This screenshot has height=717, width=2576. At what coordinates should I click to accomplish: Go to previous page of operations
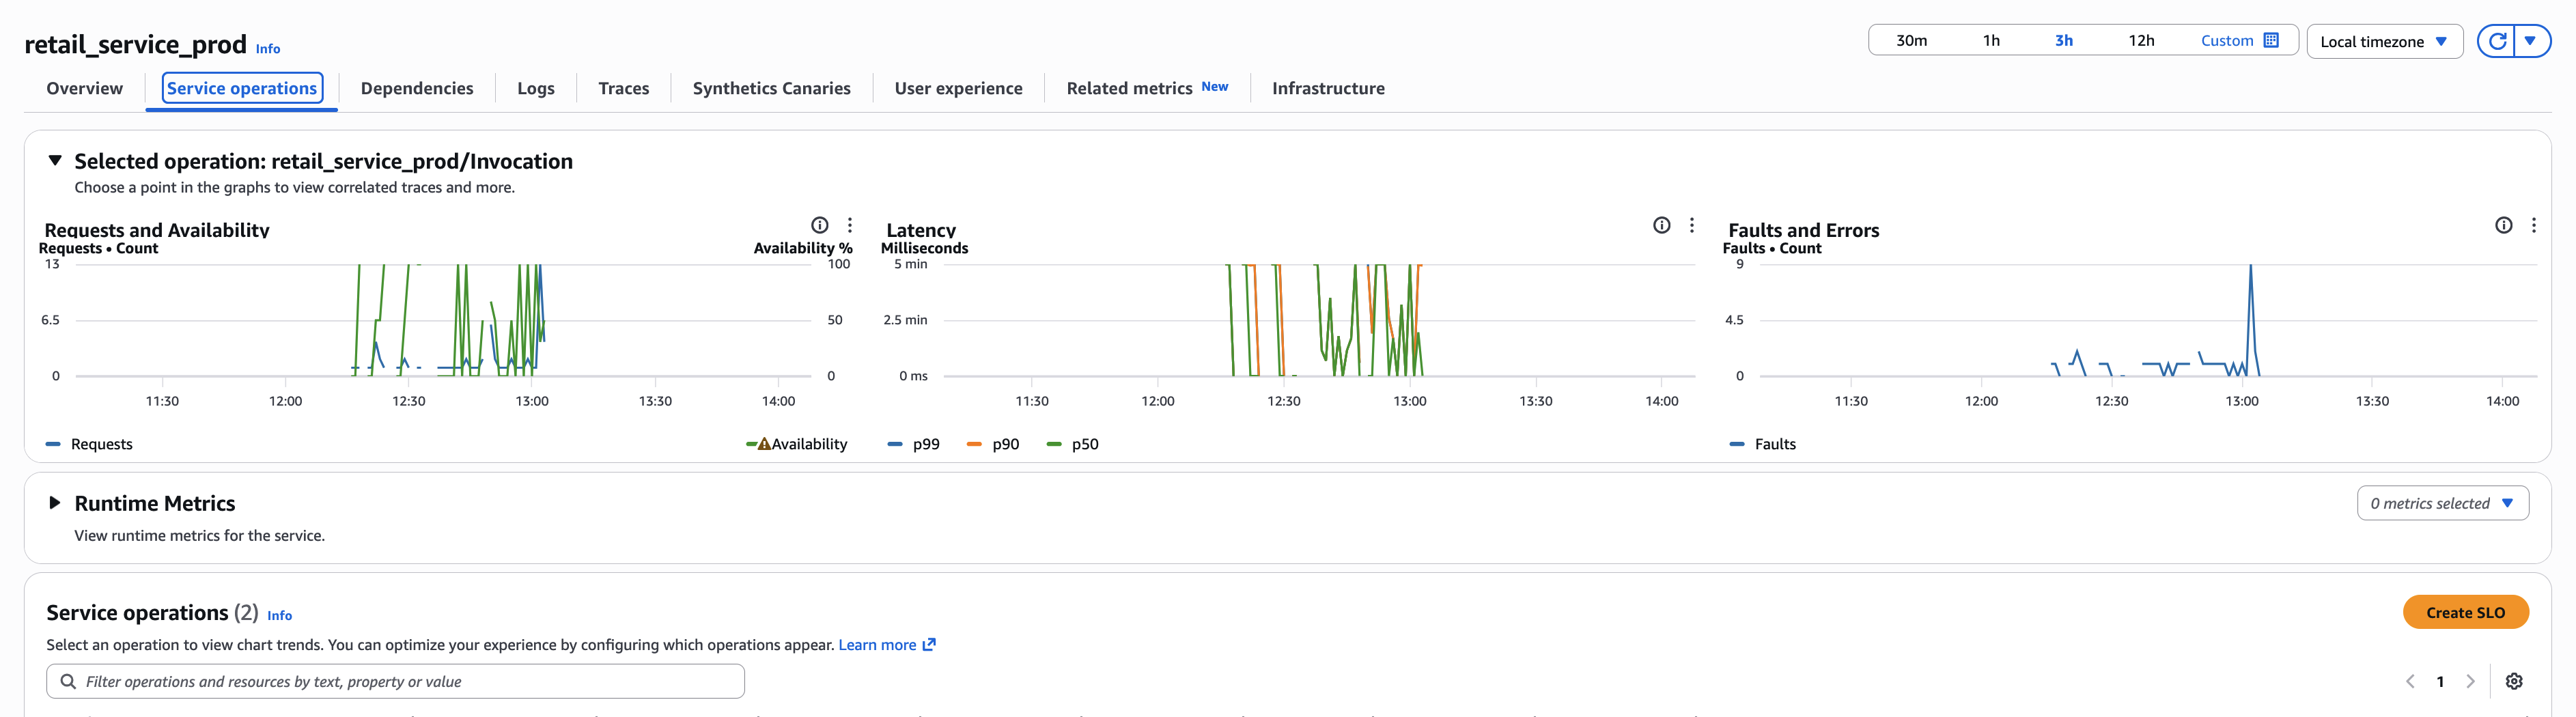pos(2410,681)
